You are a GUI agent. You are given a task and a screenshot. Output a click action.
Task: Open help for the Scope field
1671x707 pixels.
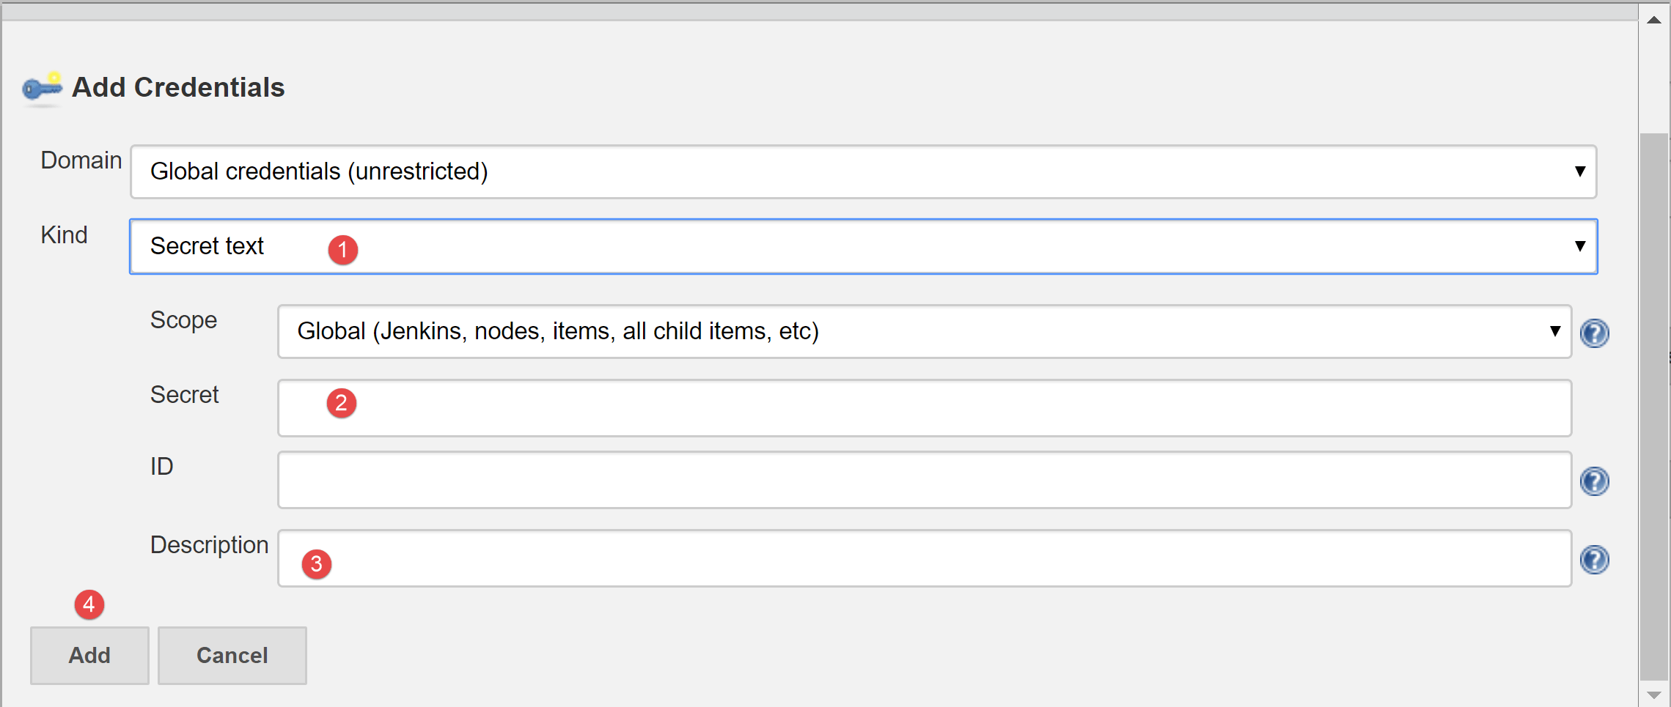(1595, 333)
